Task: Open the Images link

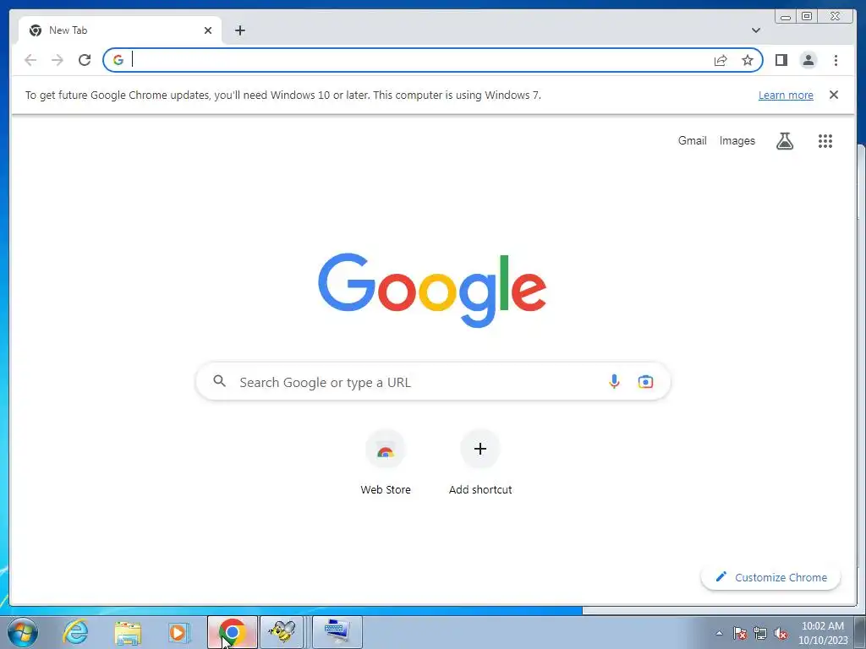Action: (x=737, y=141)
